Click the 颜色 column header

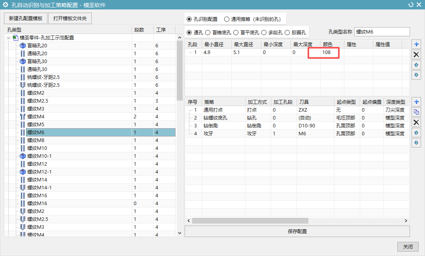(x=332, y=44)
